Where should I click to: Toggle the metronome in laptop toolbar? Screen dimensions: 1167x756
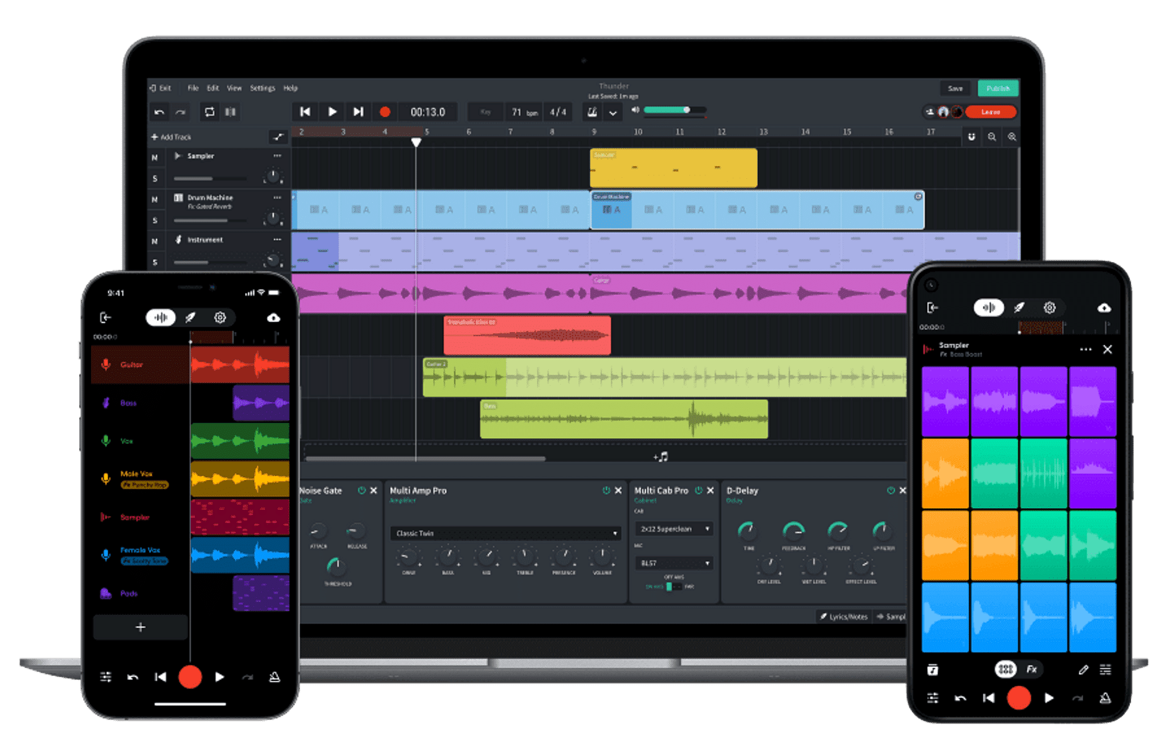tap(593, 112)
